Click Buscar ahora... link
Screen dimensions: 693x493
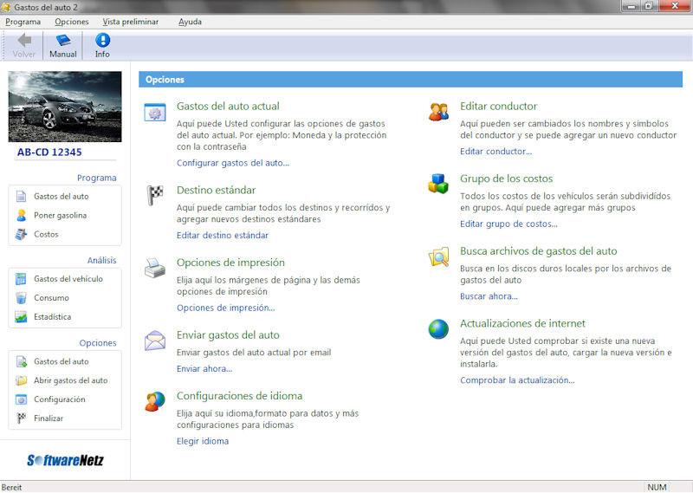tap(489, 296)
